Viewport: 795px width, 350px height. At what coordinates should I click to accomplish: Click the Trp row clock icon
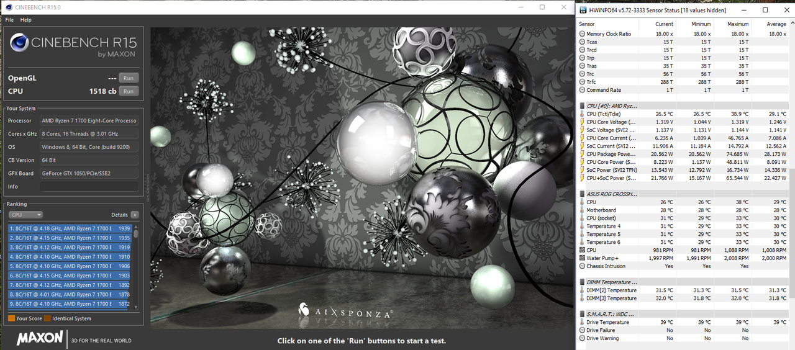(x=582, y=58)
